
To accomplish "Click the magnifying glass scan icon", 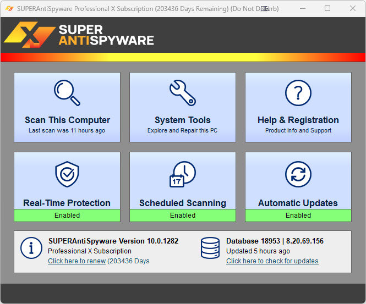I will [x=67, y=93].
